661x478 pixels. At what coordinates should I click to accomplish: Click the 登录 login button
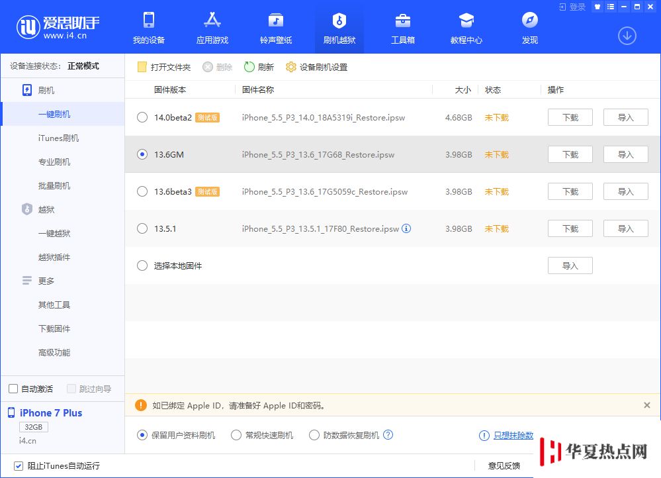click(572, 7)
